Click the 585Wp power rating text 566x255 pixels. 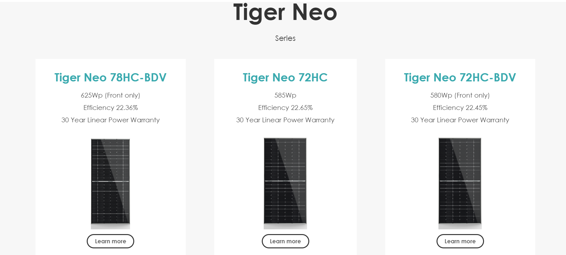(285, 95)
